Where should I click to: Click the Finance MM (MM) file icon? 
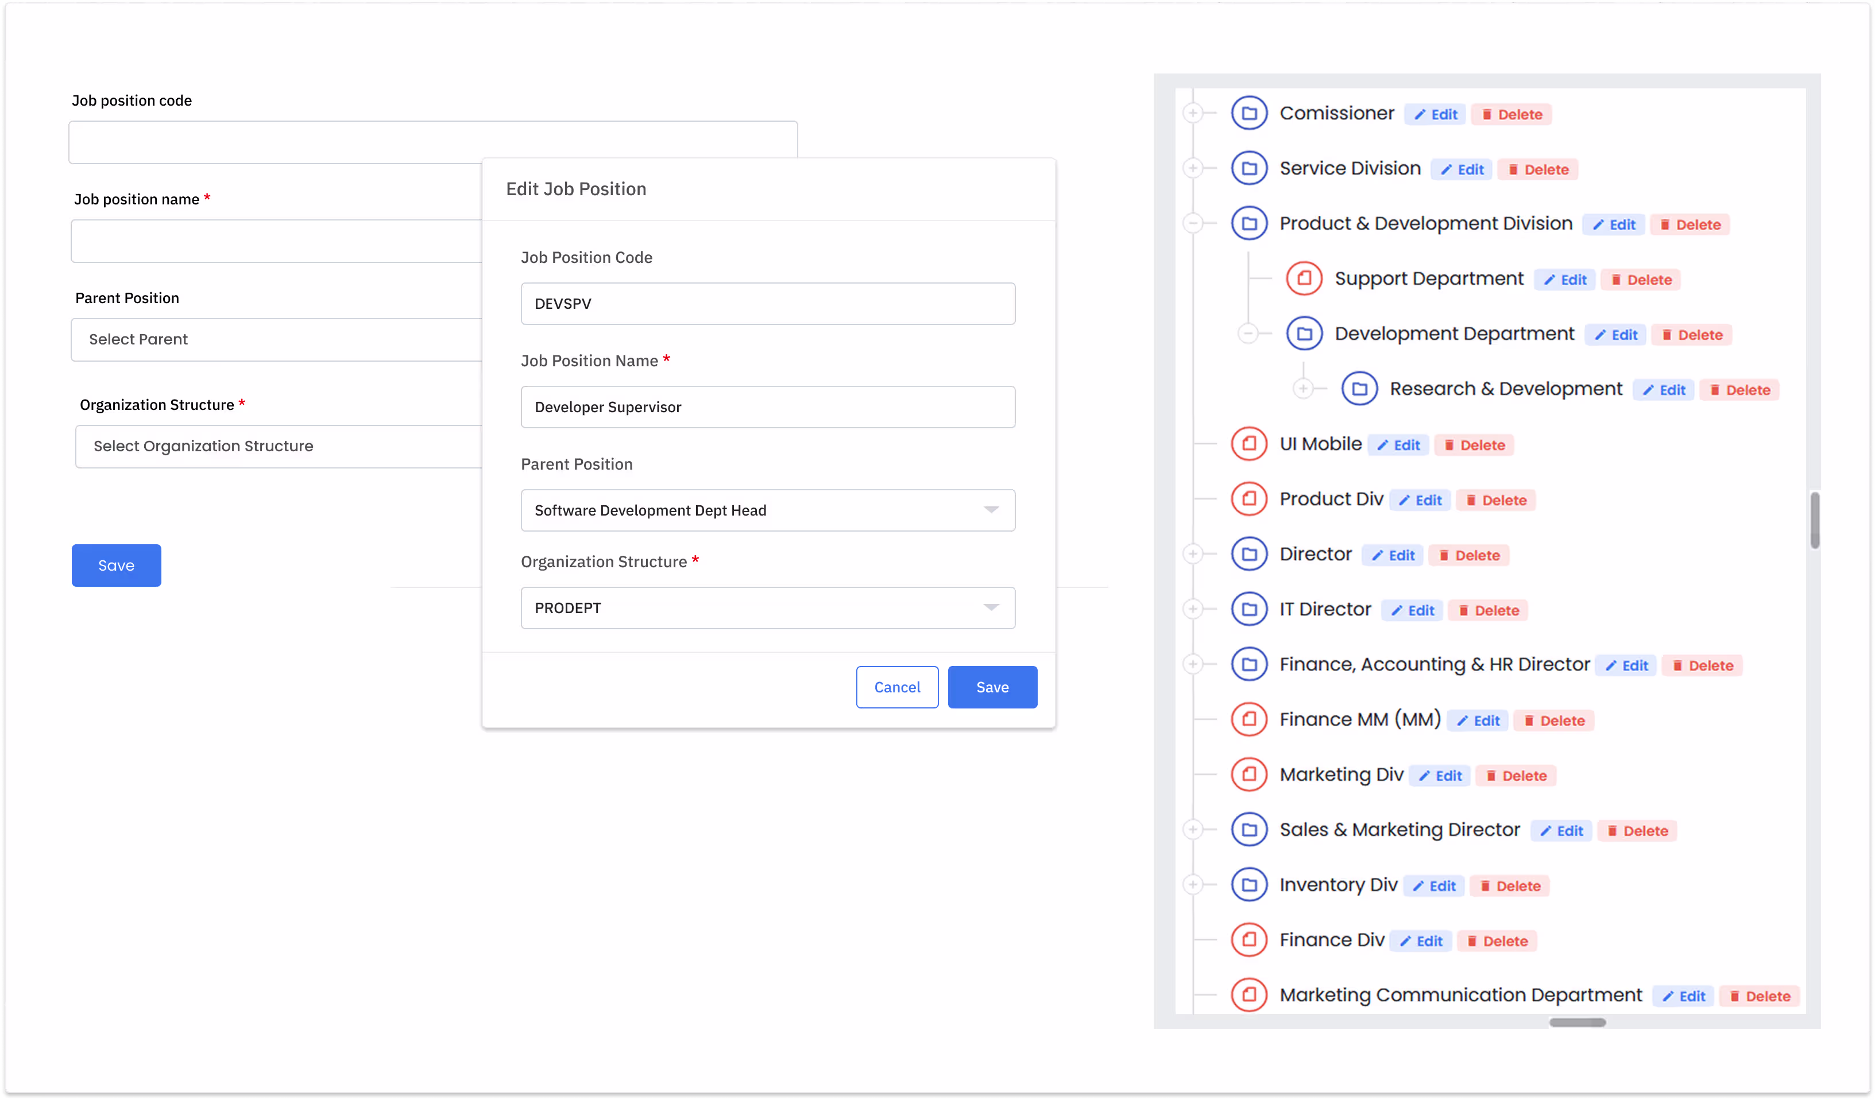click(x=1249, y=719)
